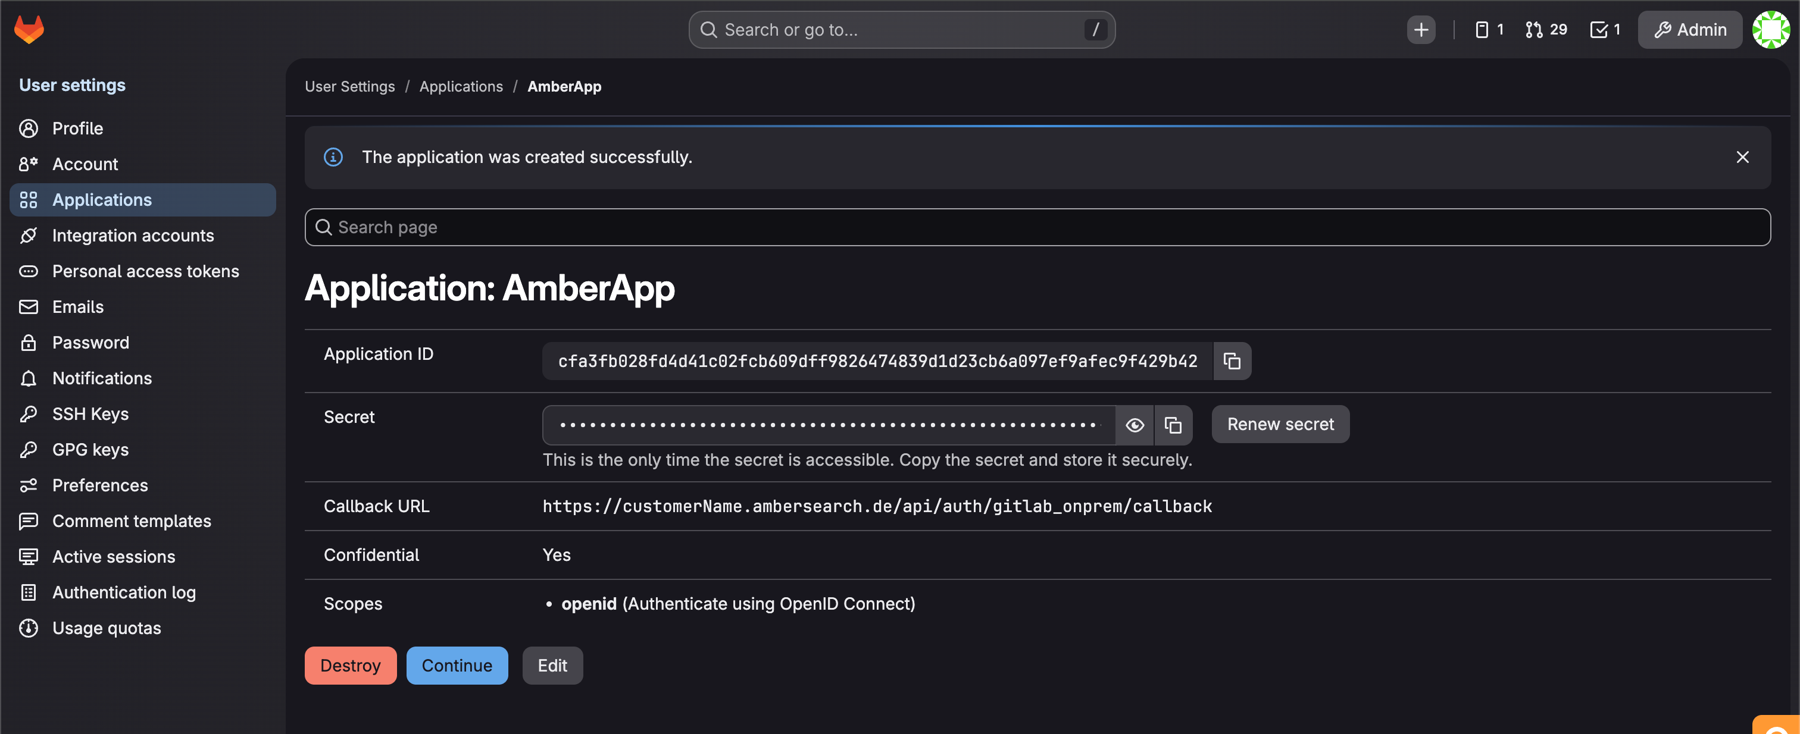Screen dimensions: 1800x734
Task: Copy the secret value to clipboard
Action: (1173, 425)
